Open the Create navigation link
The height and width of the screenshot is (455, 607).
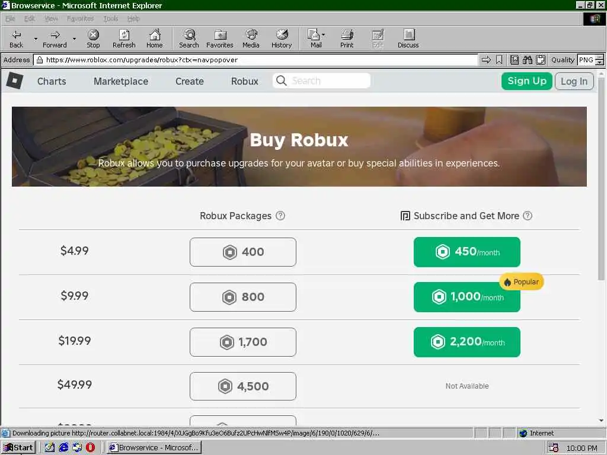(x=189, y=81)
